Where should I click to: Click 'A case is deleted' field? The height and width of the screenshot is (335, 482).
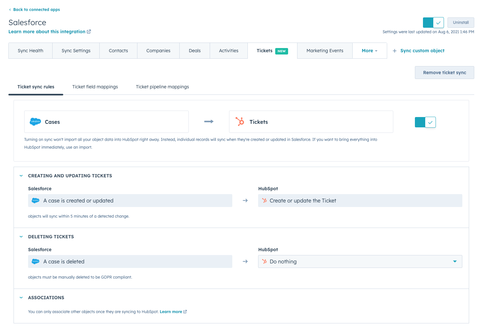(130, 261)
